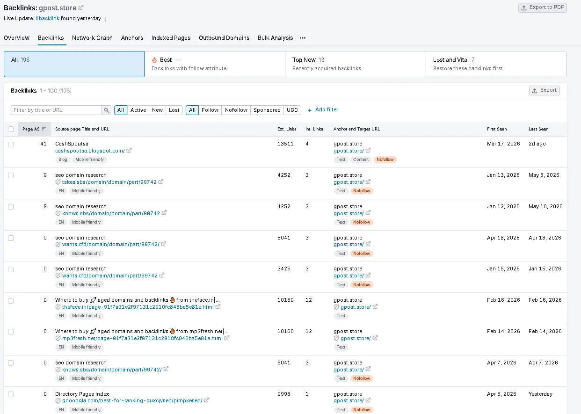Open the goooogla.com source URL link
This screenshot has width=581, height=414.
coord(132,400)
